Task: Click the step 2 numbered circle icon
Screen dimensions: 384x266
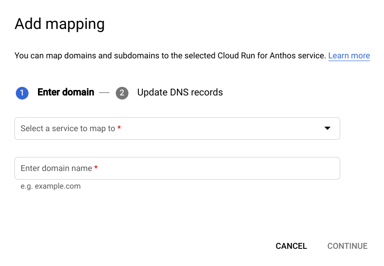Action: (x=122, y=93)
